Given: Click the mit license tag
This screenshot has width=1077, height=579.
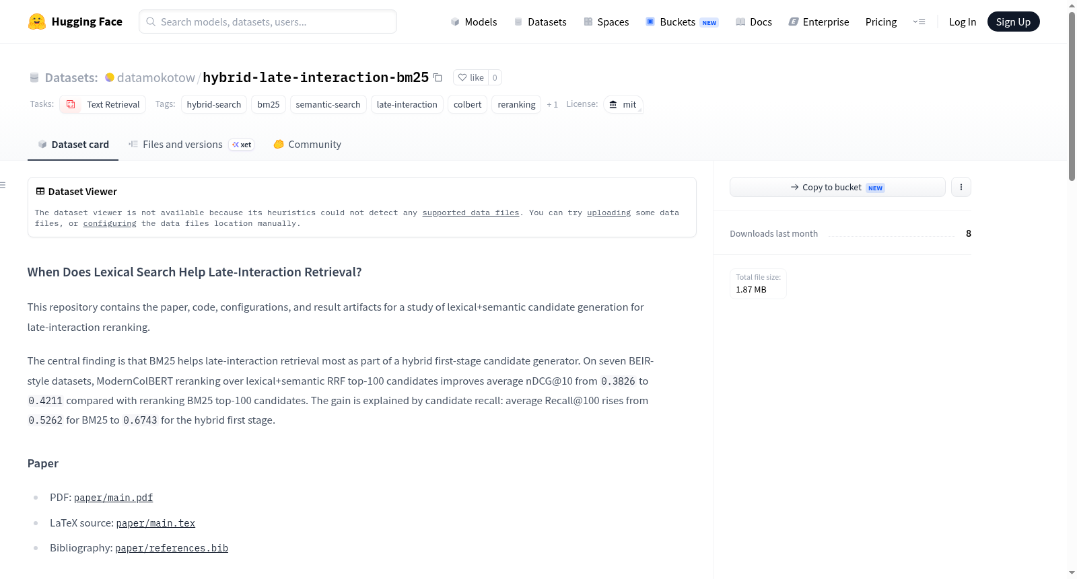Looking at the screenshot, I should pyautogui.click(x=623, y=104).
